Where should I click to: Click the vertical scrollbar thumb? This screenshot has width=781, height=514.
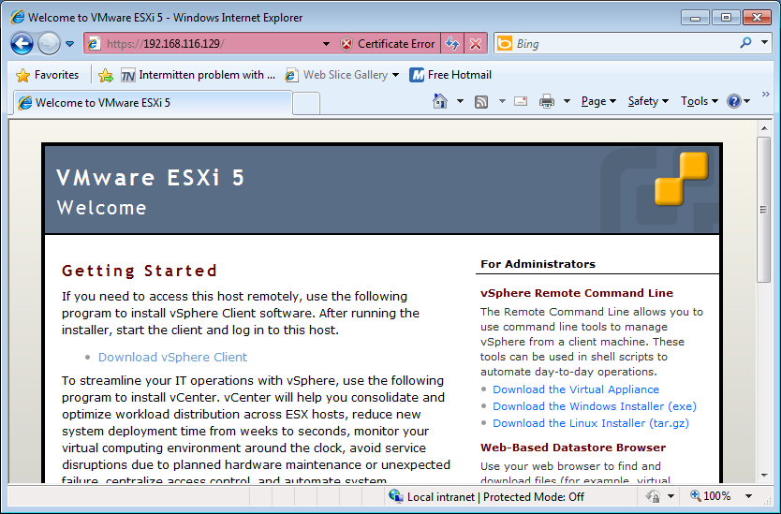coord(763,209)
